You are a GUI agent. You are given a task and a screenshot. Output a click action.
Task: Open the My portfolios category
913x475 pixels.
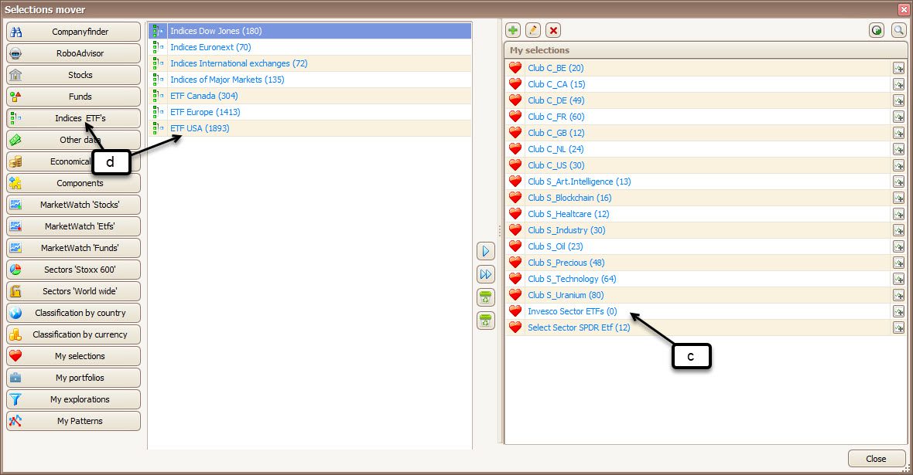74,378
